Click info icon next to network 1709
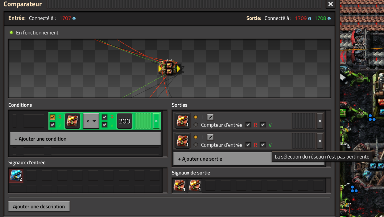The image size is (384, 217). tap(310, 18)
